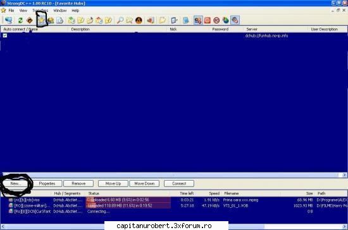This screenshot has width=348, height=230.
Task: Open the File menu
Action: [x=11, y=10]
